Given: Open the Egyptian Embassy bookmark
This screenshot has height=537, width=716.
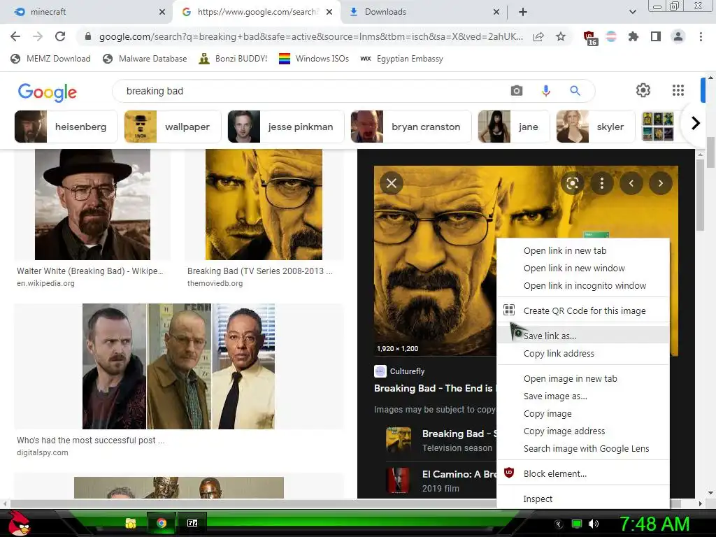Looking at the screenshot, I should coord(401,59).
